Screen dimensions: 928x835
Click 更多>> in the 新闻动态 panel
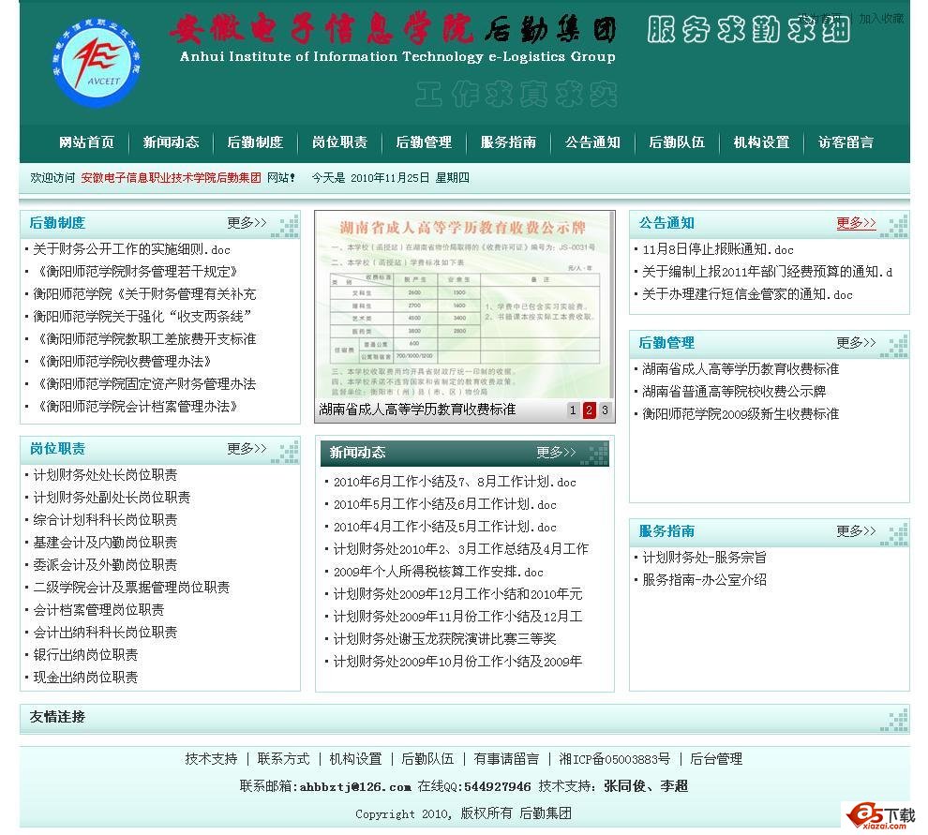[x=556, y=452]
